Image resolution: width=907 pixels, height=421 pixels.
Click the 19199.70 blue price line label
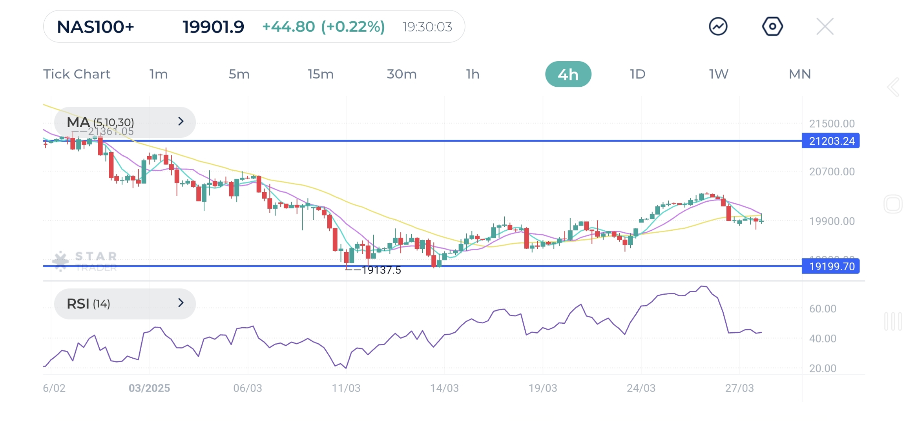[x=830, y=266]
